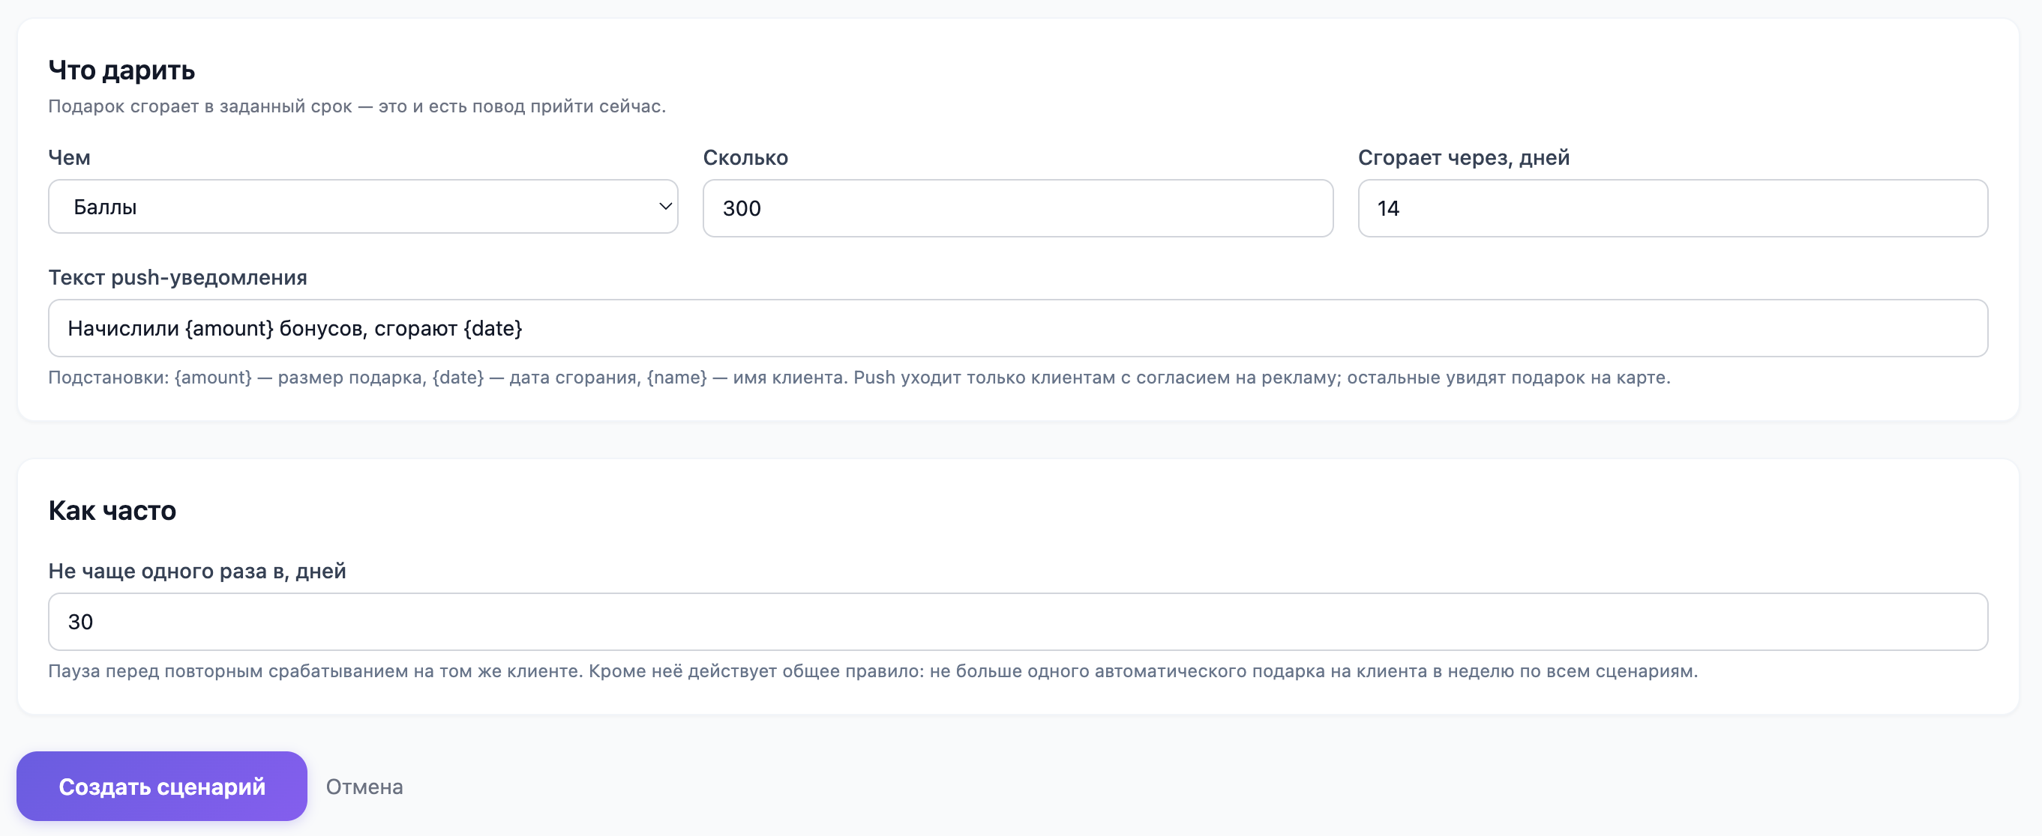This screenshot has height=836, width=2042.
Task: Click the Отмена link
Action: 364,787
